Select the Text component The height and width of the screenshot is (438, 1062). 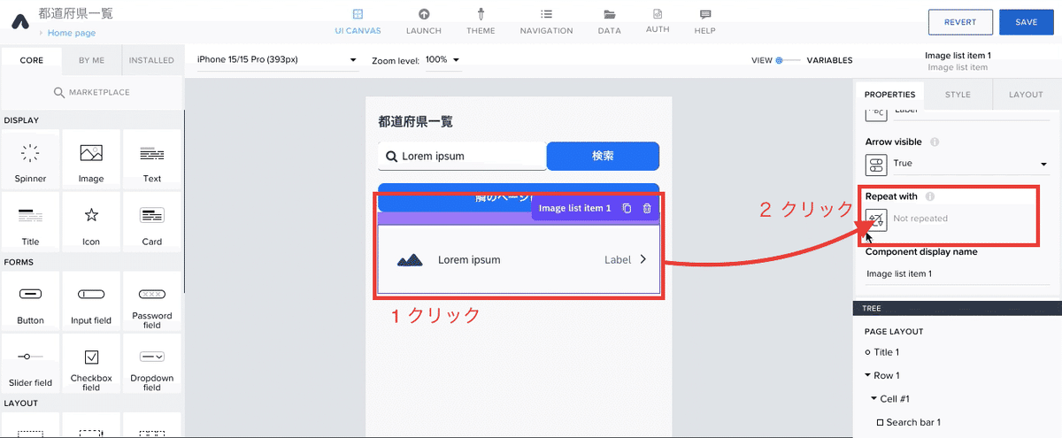pyautogui.click(x=152, y=159)
